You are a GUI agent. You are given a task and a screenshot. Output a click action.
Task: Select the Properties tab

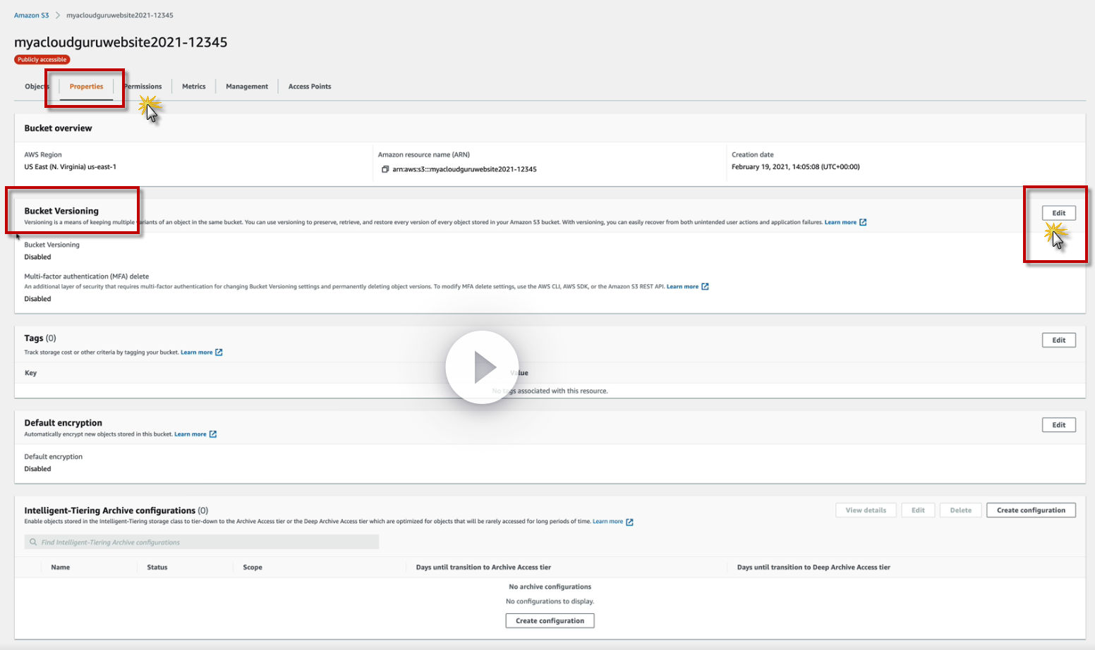(x=86, y=87)
